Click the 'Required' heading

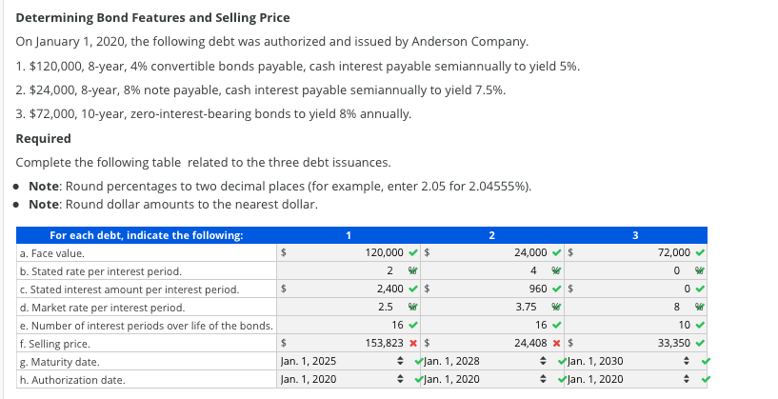coord(43,138)
